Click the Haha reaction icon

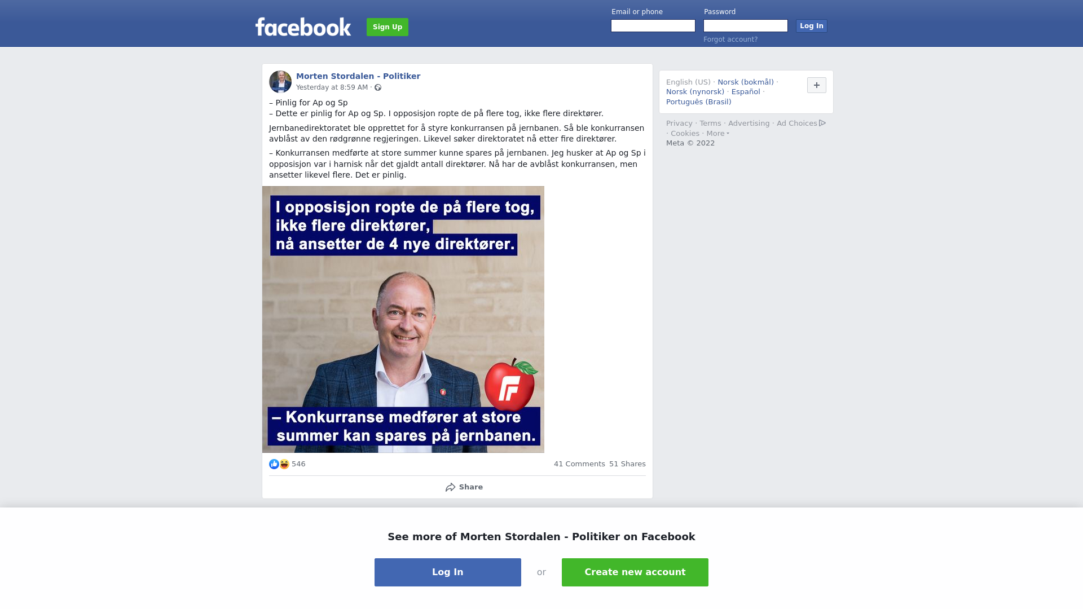pos(284,464)
